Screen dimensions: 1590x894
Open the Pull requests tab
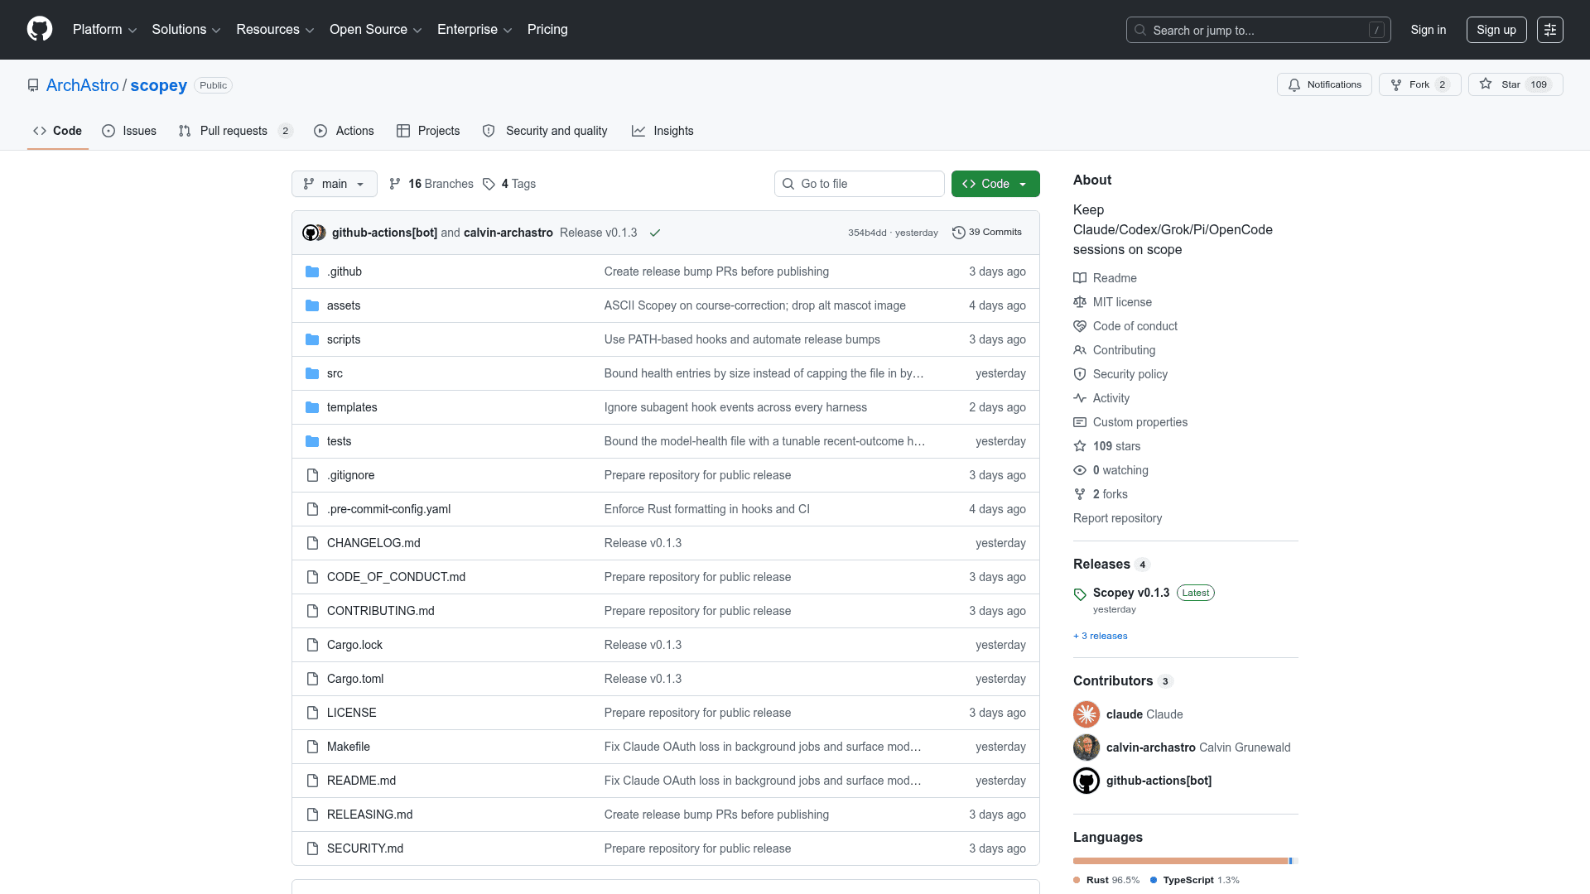pos(236,131)
